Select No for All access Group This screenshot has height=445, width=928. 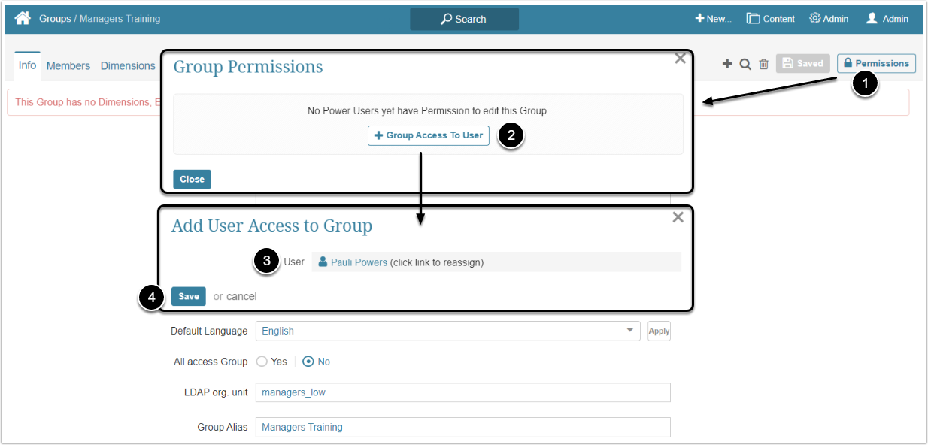click(x=308, y=362)
